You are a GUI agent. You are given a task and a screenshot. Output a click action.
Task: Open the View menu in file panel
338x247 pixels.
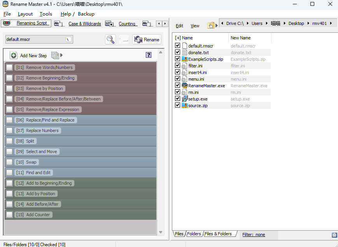click(195, 26)
